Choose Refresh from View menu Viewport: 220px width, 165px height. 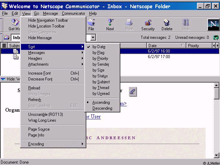[x=53, y=100]
